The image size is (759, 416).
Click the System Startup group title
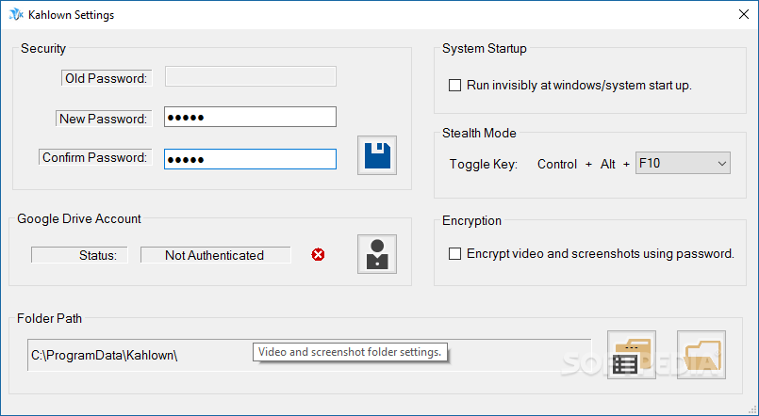(485, 48)
